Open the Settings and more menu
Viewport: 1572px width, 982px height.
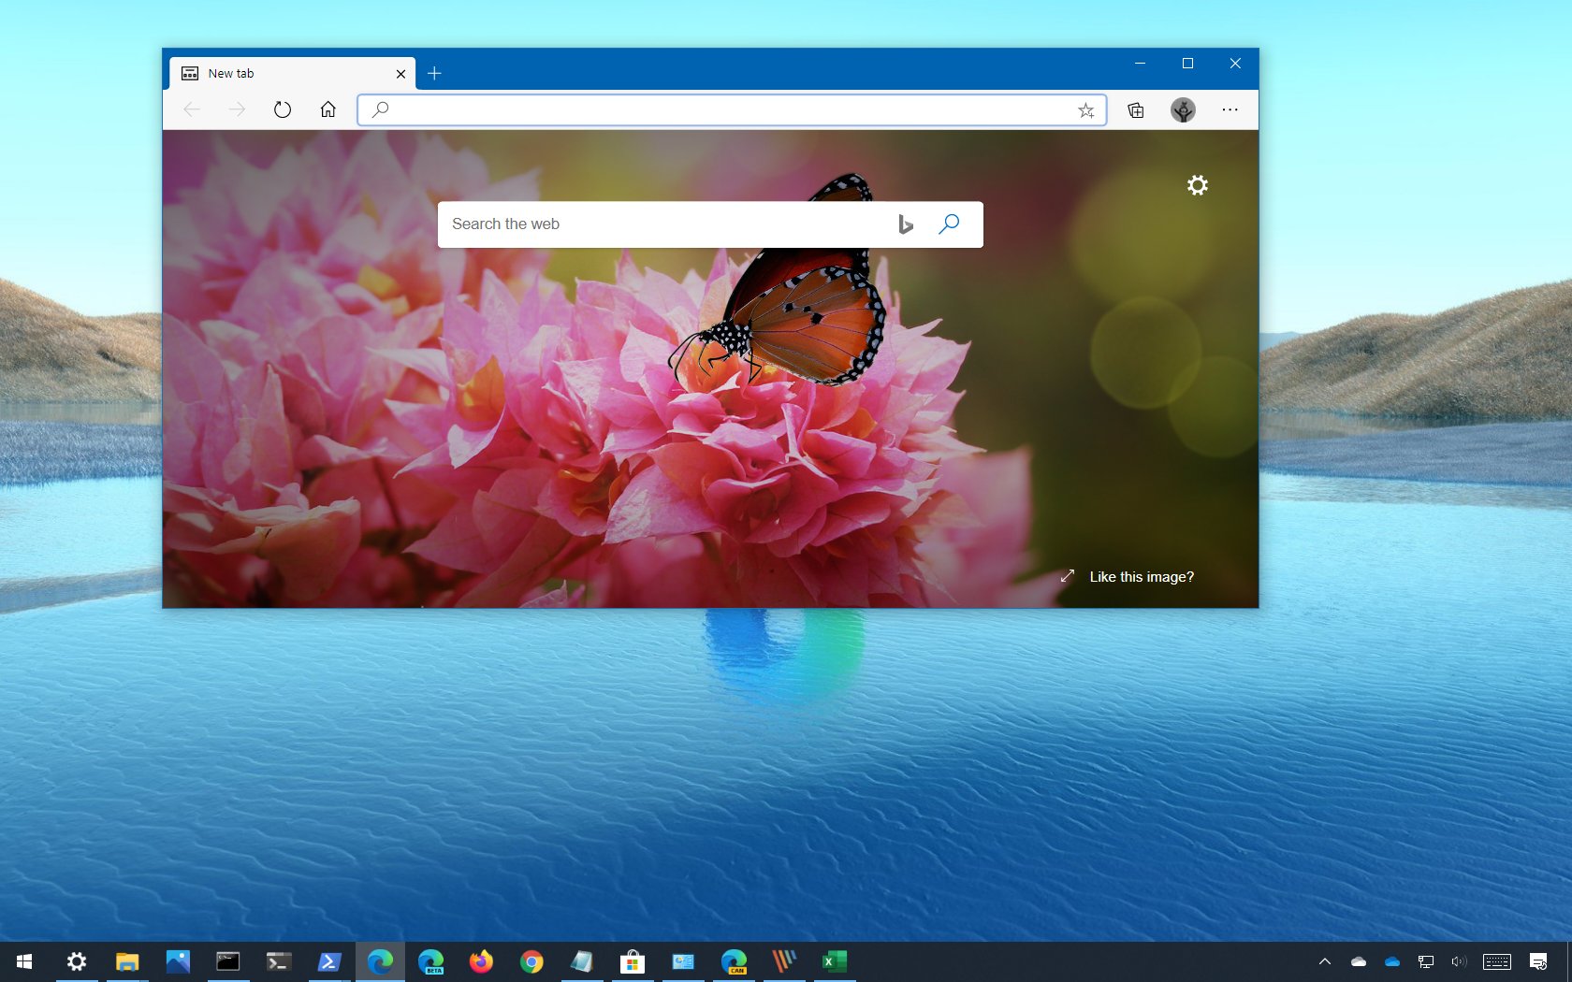click(x=1230, y=109)
